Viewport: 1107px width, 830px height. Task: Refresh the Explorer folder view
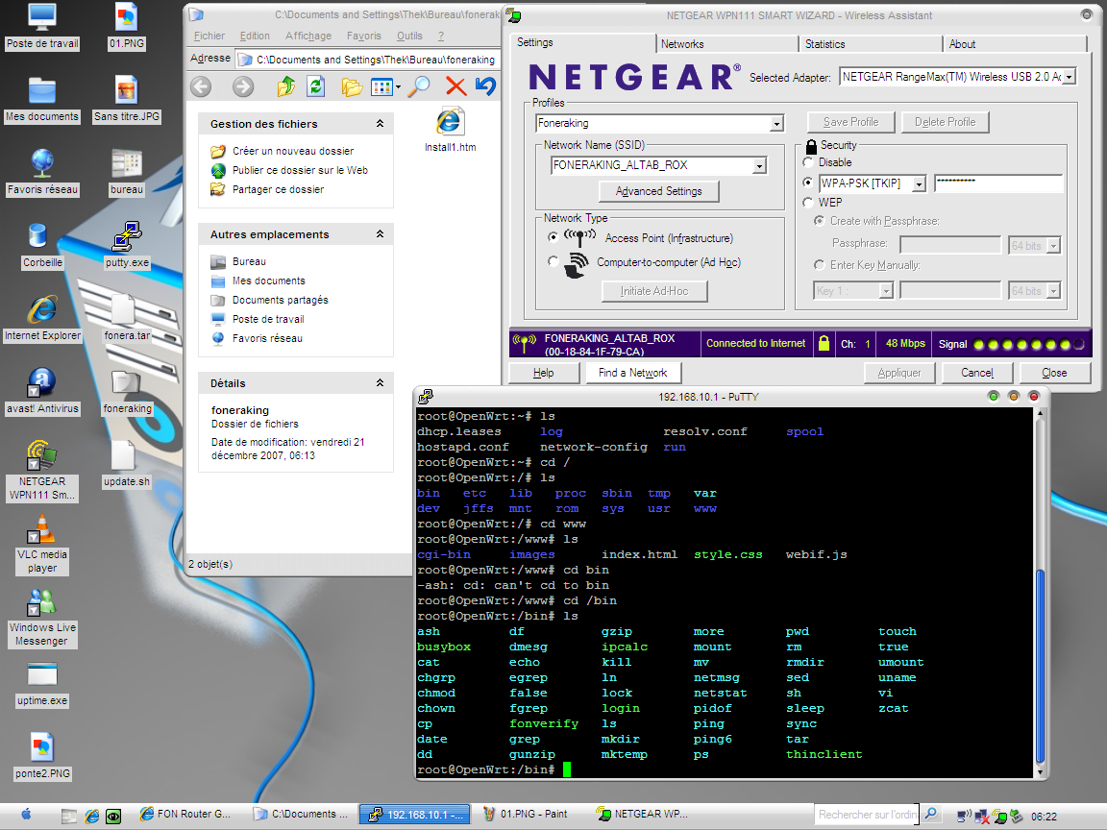click(x=315, y=86)
